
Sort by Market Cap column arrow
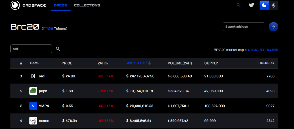coord(149,63)
